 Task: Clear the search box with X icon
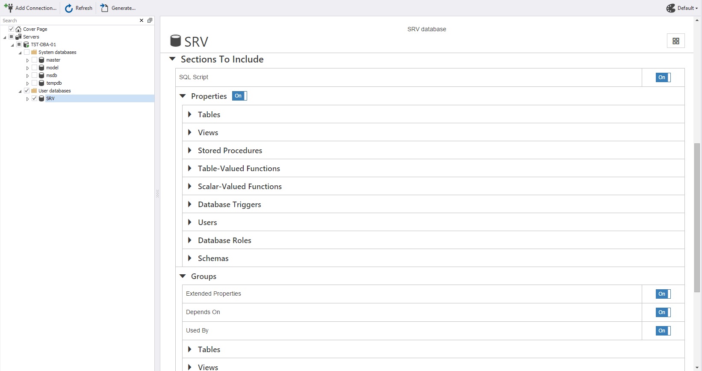tap(142, 21)
